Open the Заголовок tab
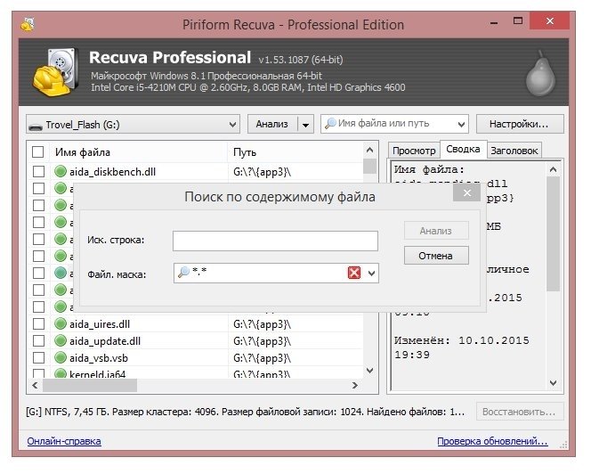Image resolution: width=591 pixels, height=474 pixels. [x=514, y=151]
